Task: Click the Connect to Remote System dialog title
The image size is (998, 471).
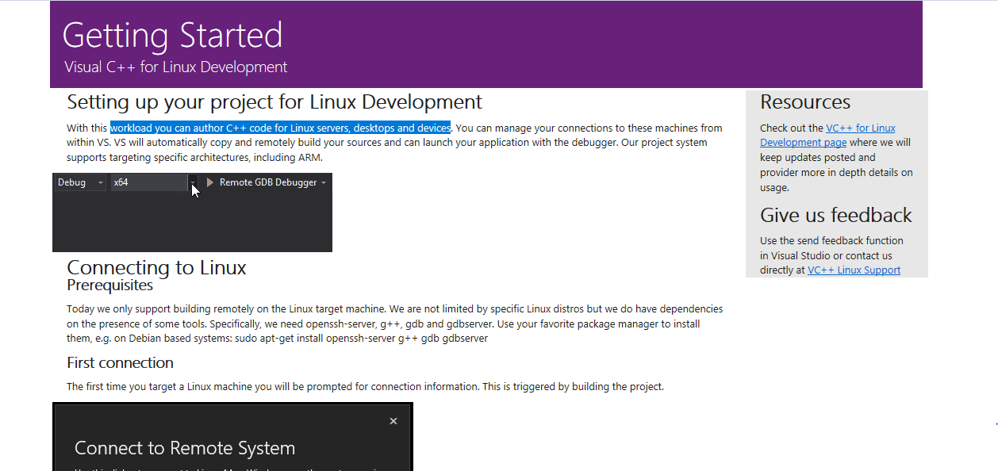Action: point(184,448)
